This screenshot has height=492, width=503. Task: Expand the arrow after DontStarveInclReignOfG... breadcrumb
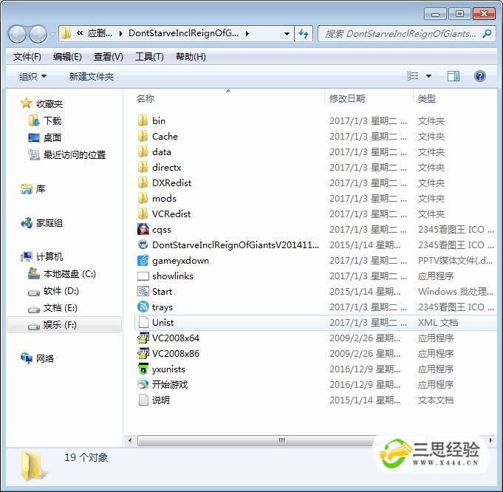point(247,33)
